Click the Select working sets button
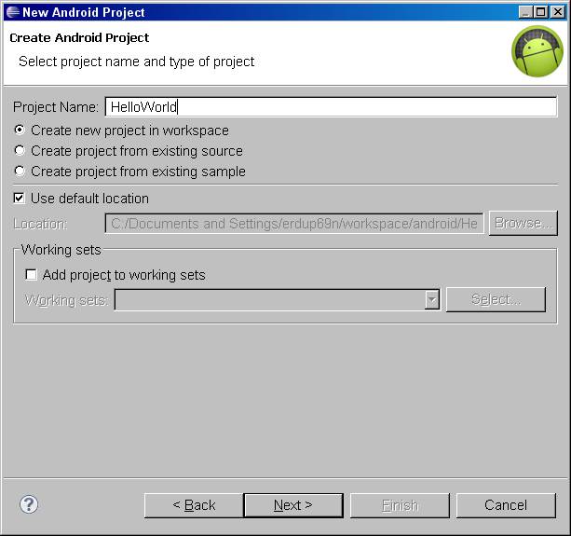The width and height of the screenshot is (571, 536). pyautogui.click(x=496, y=299)
